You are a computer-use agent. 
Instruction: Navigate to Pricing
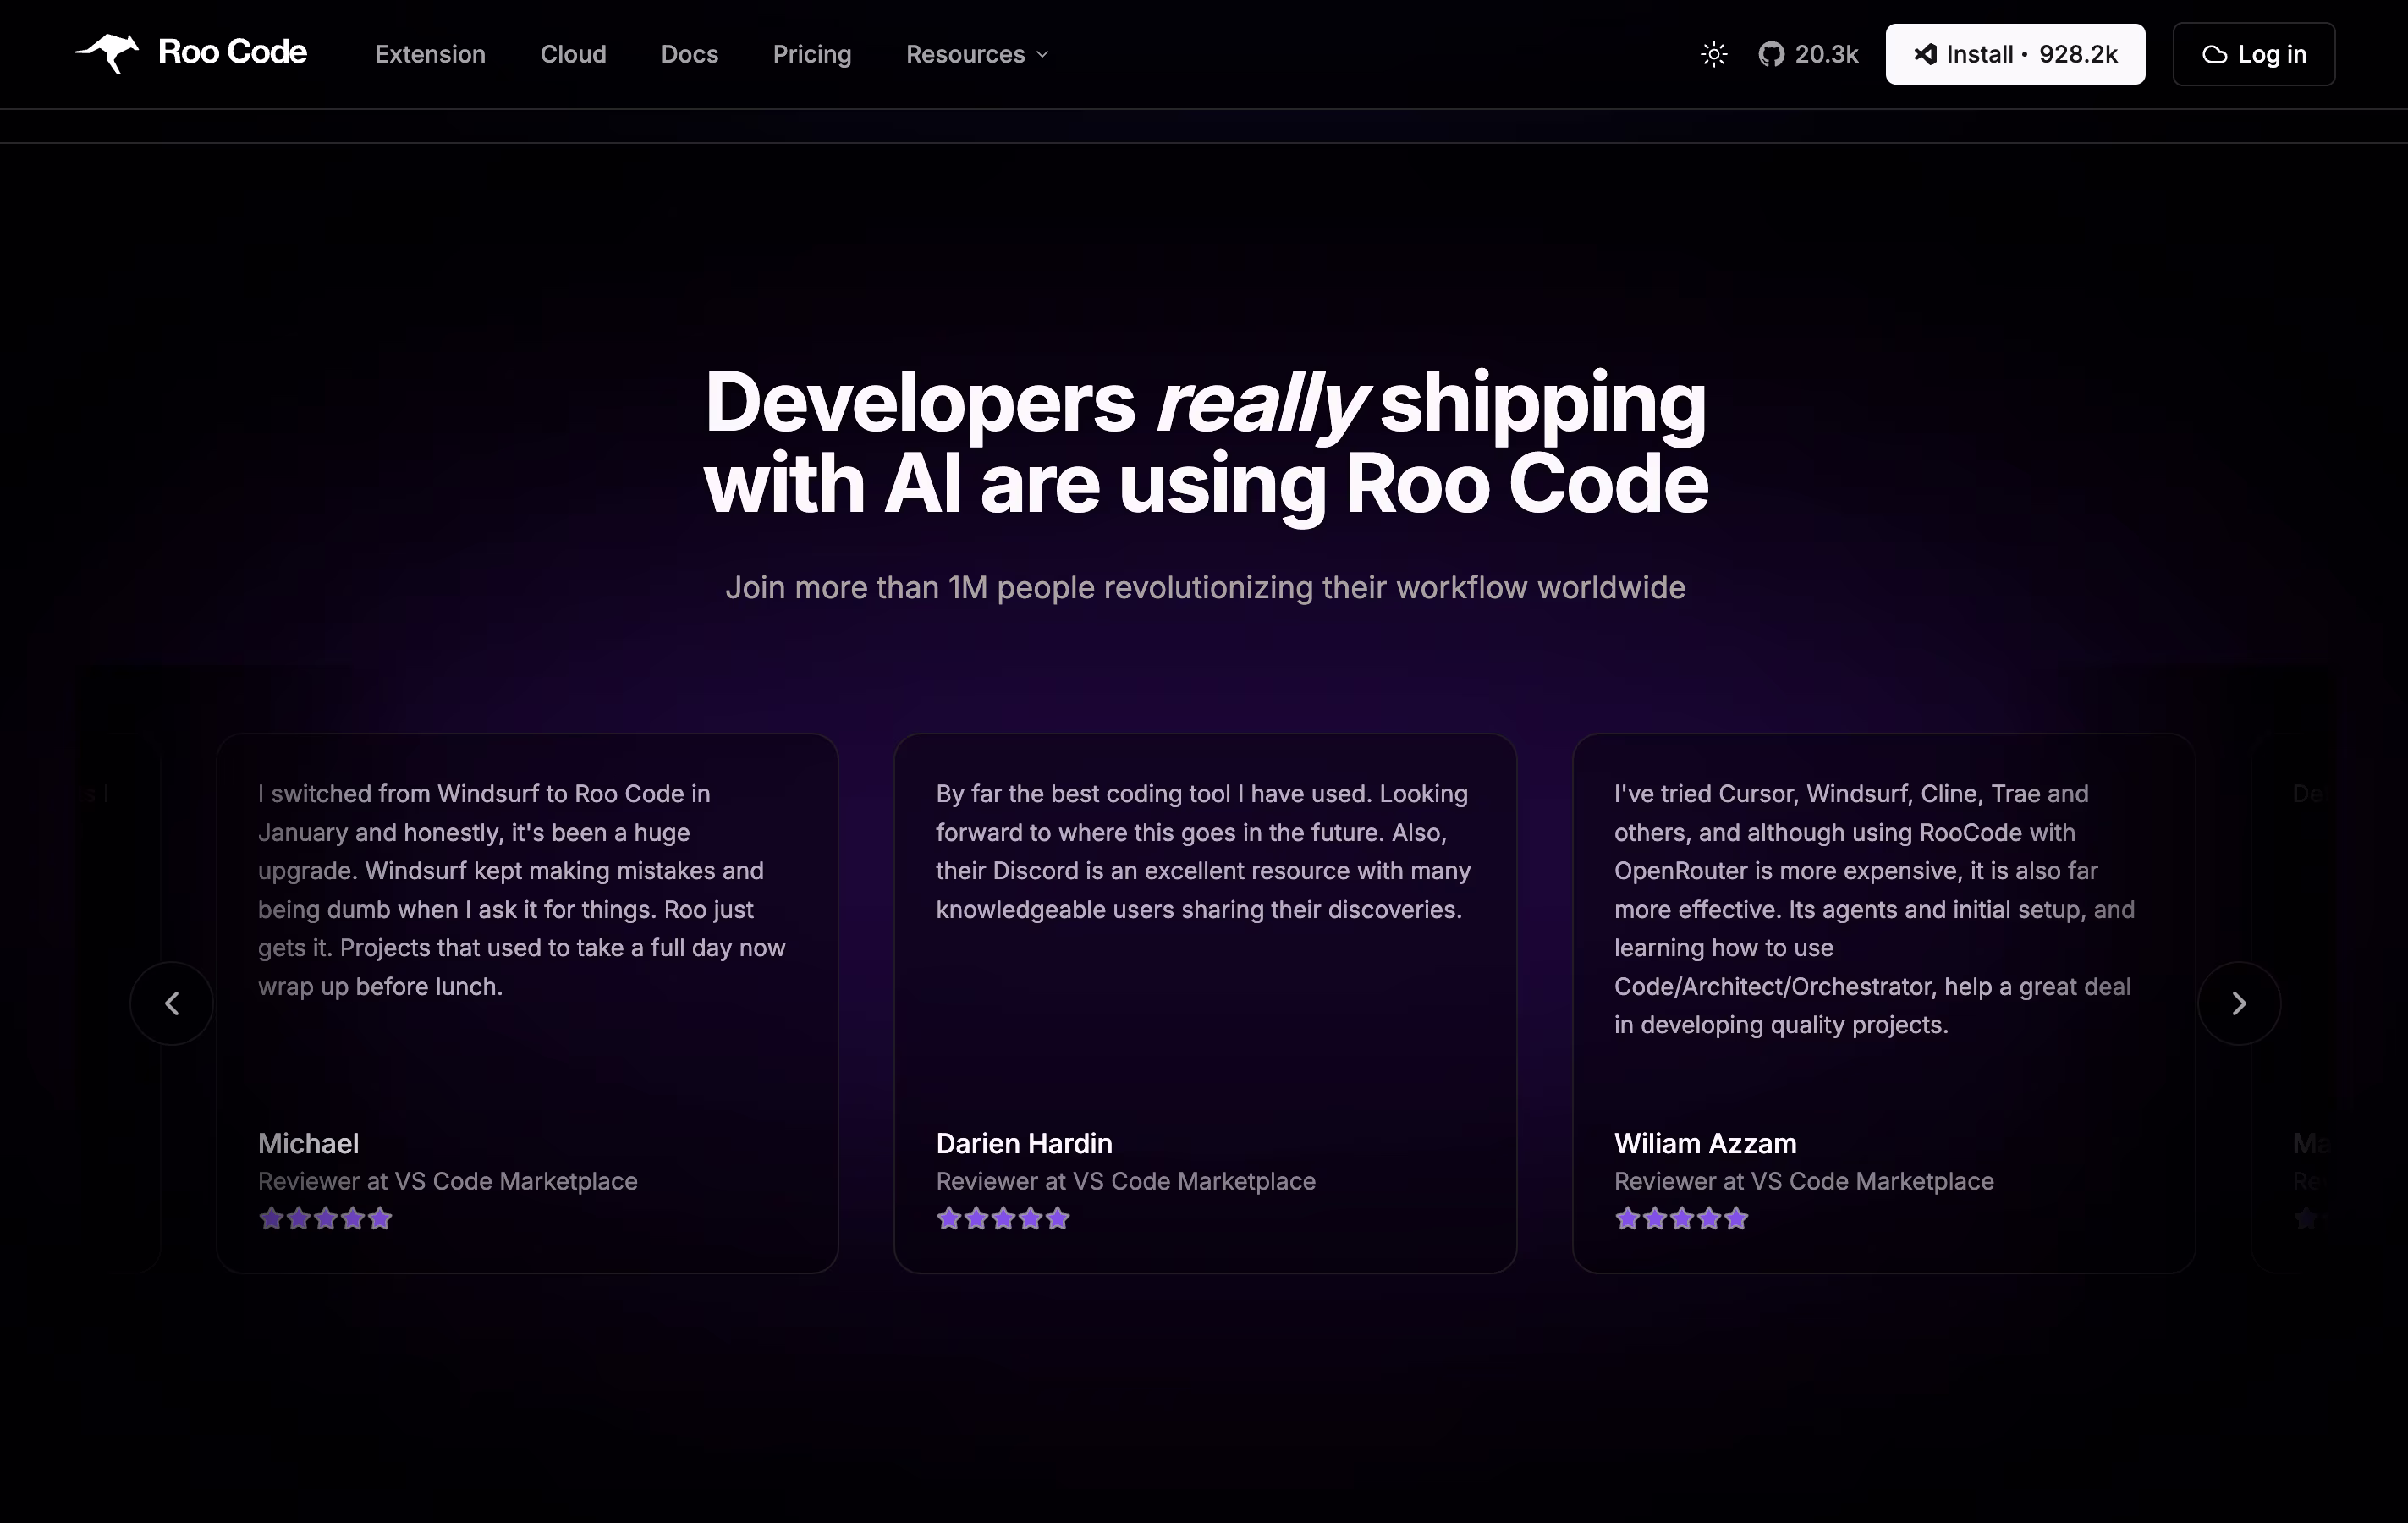(x=812, y=54)
